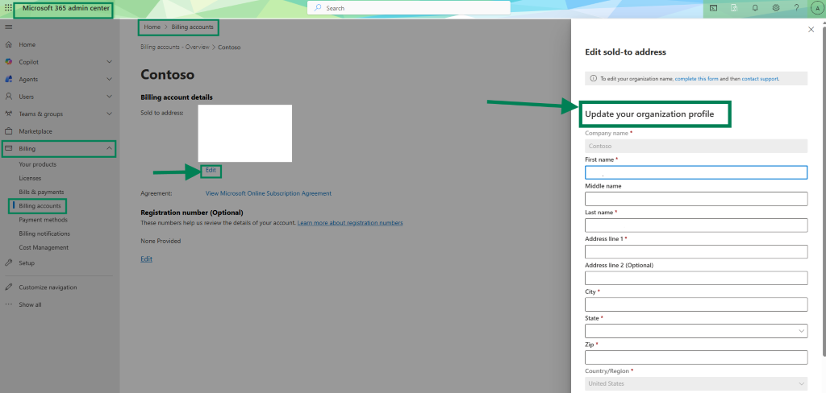Click the Zip field

pyautogui.click(x=696, y=358)
